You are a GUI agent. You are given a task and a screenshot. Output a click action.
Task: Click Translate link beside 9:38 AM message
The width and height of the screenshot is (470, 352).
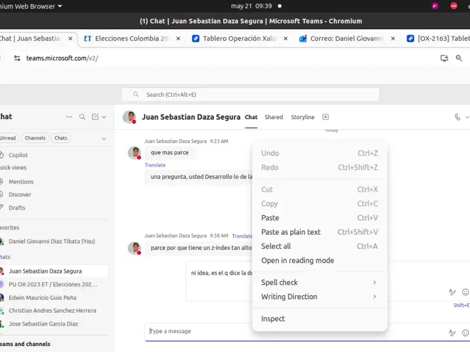click(x=242, y=236)
